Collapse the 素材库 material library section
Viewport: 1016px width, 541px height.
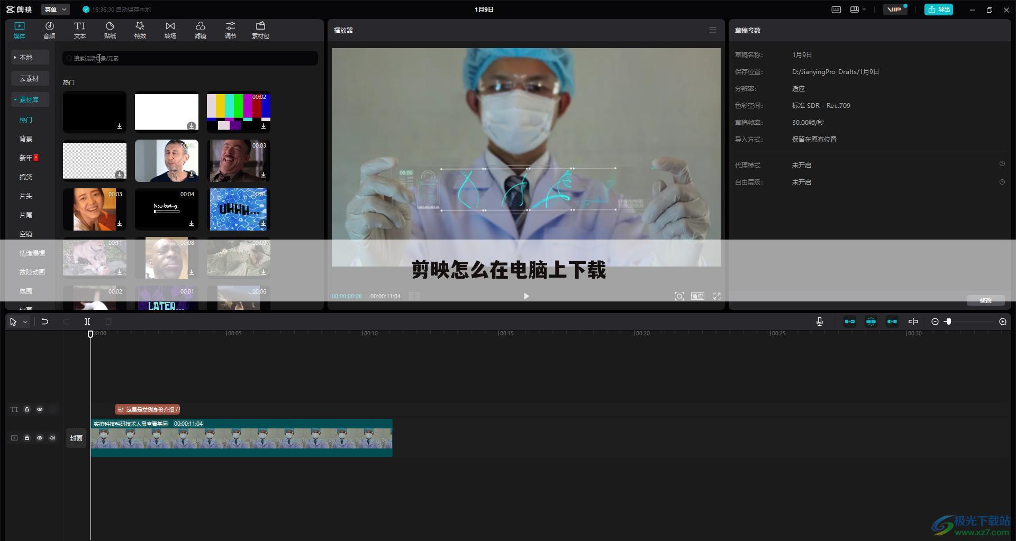[30, 99]
